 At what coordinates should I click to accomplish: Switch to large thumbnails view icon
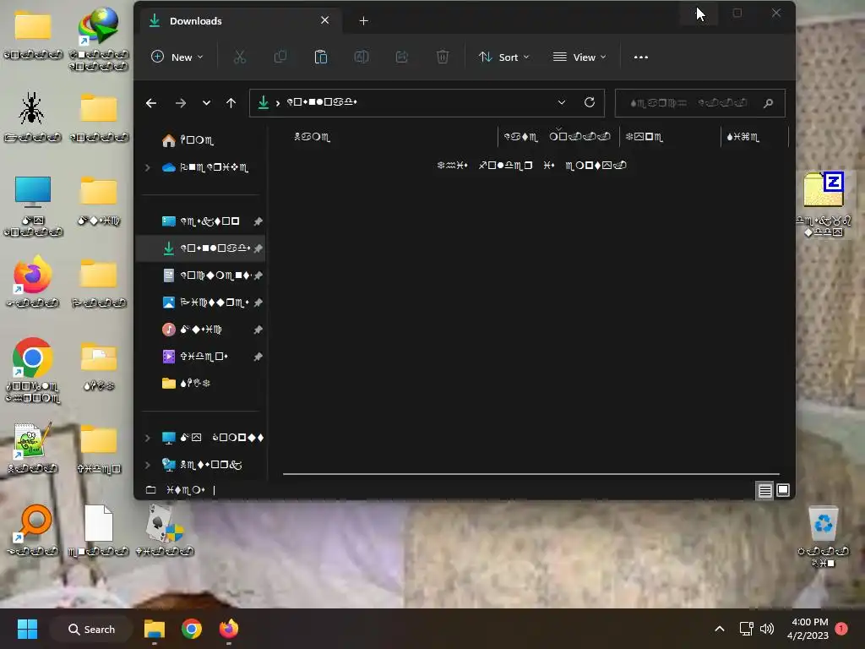[x=783, y=490]
